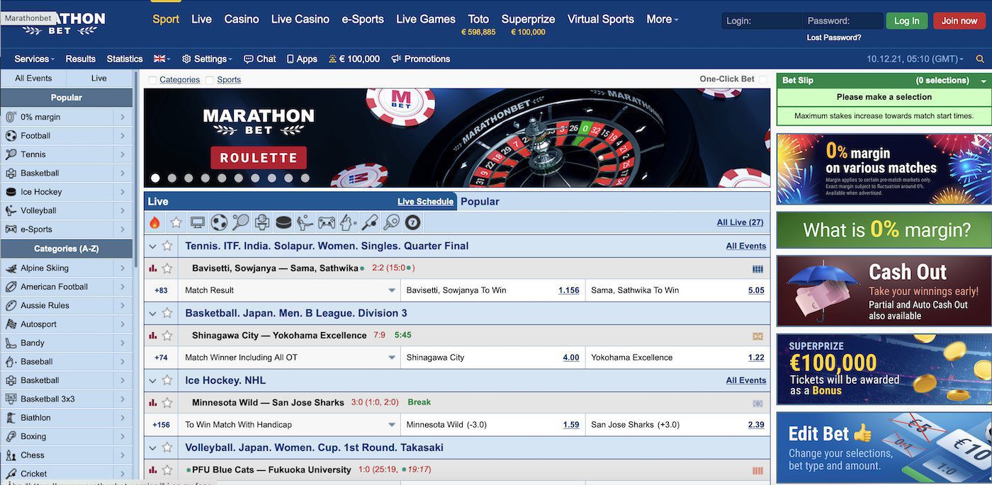Viewport: 992px width, 485px height.
Task: Filter live events by cricket bat icon
Action: pos(369,222)
